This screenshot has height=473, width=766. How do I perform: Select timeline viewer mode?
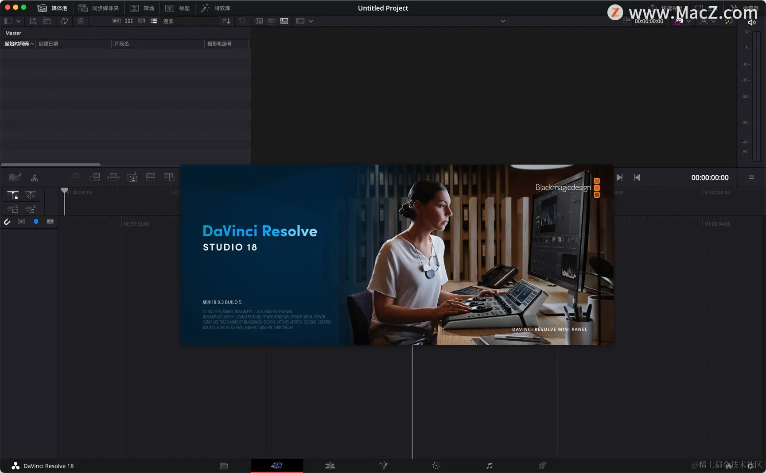(284, 21)
